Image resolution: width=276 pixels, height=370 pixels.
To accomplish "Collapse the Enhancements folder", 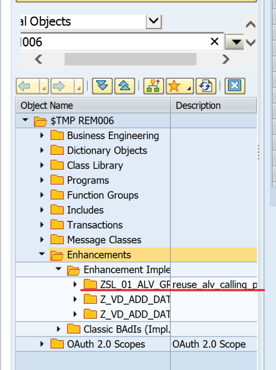I will 42,254.
